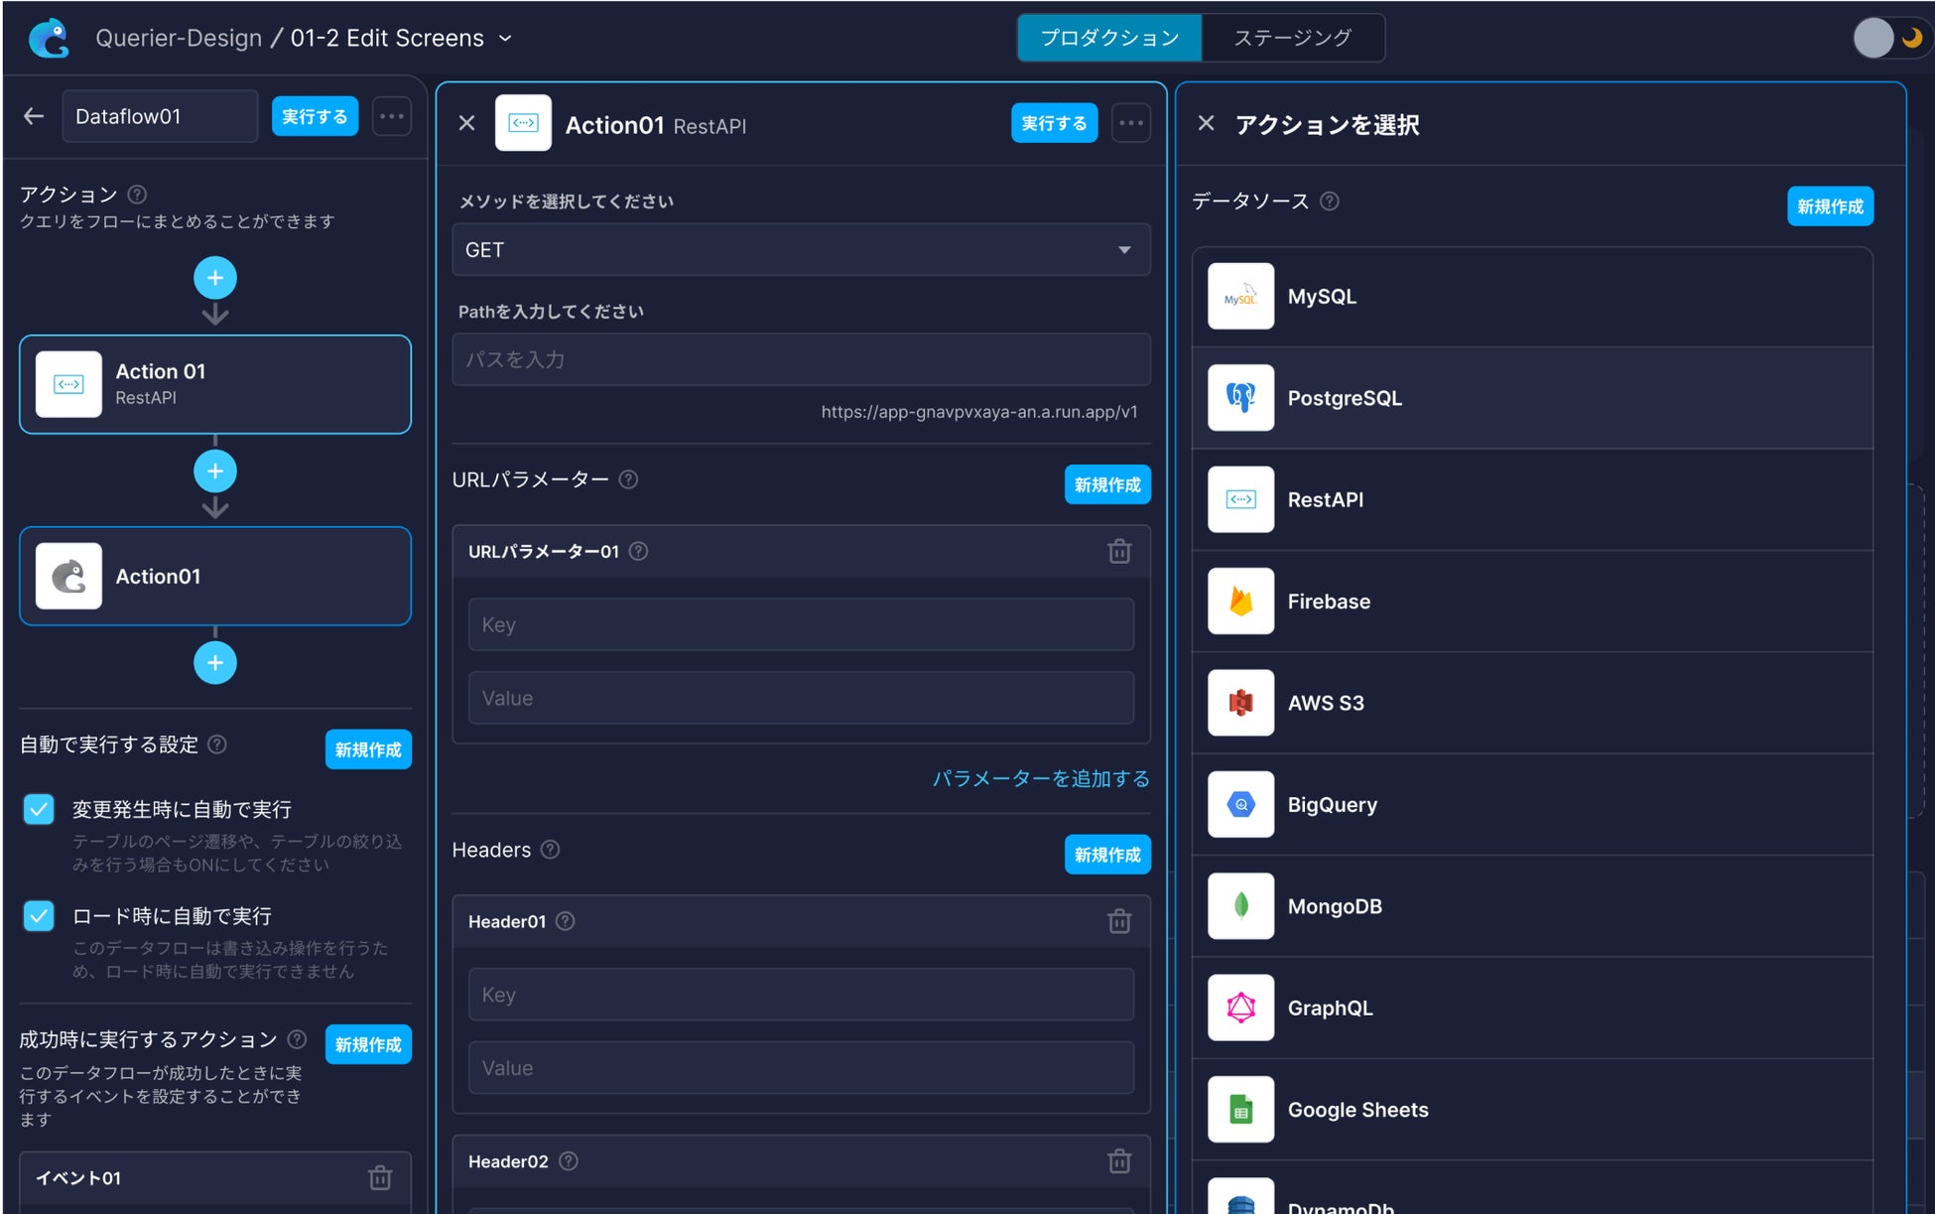Click the trash icon for イベント01
1935x1214 pixels.
380,1177
